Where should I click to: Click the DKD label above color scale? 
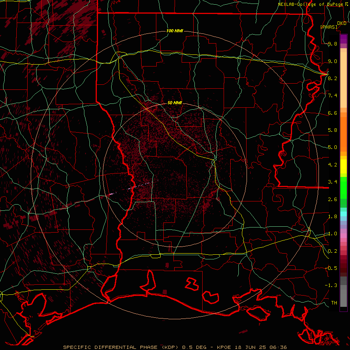(342, 23)
